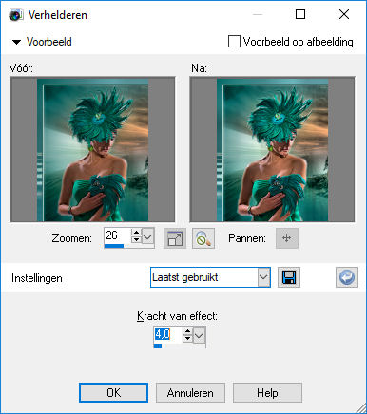Open the Kracht van effect slider dropdown
This screenshot has width=367, height=414.
coord(199,335)
